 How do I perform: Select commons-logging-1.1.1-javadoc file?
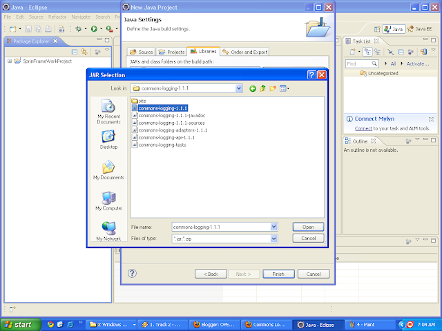(x=169, y=115)
